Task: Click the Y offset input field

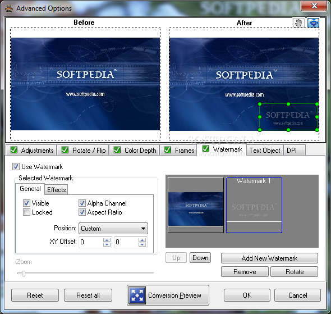Action: (x=126, y=242)
